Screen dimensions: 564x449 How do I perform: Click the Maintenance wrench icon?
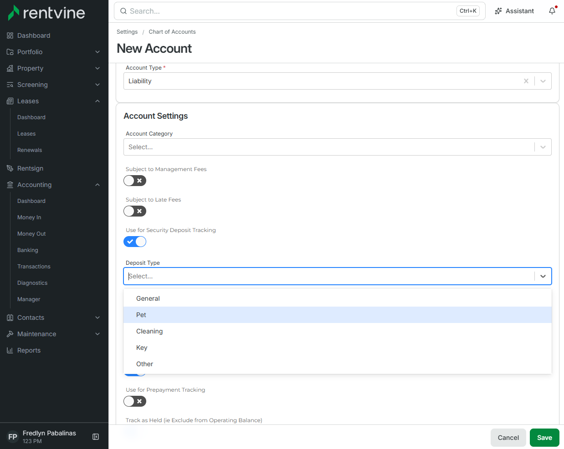[x=10, y=334]
